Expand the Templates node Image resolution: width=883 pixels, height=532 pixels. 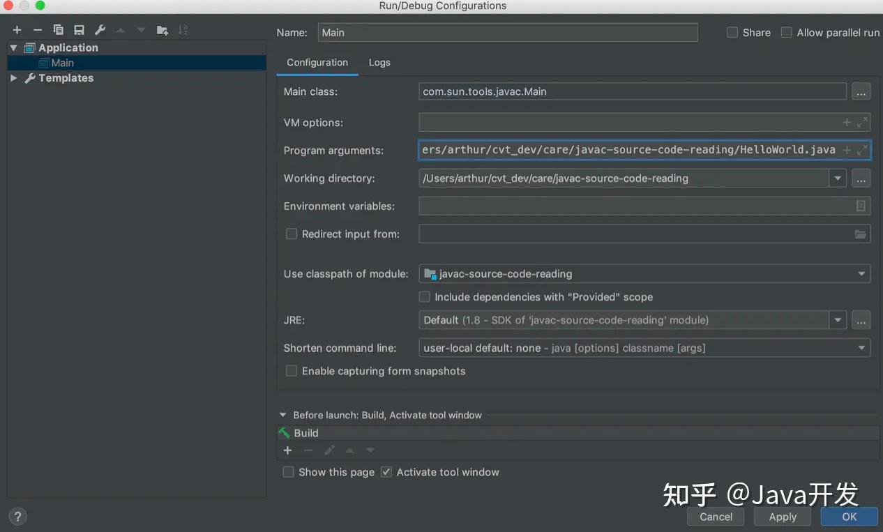[13, 77]
